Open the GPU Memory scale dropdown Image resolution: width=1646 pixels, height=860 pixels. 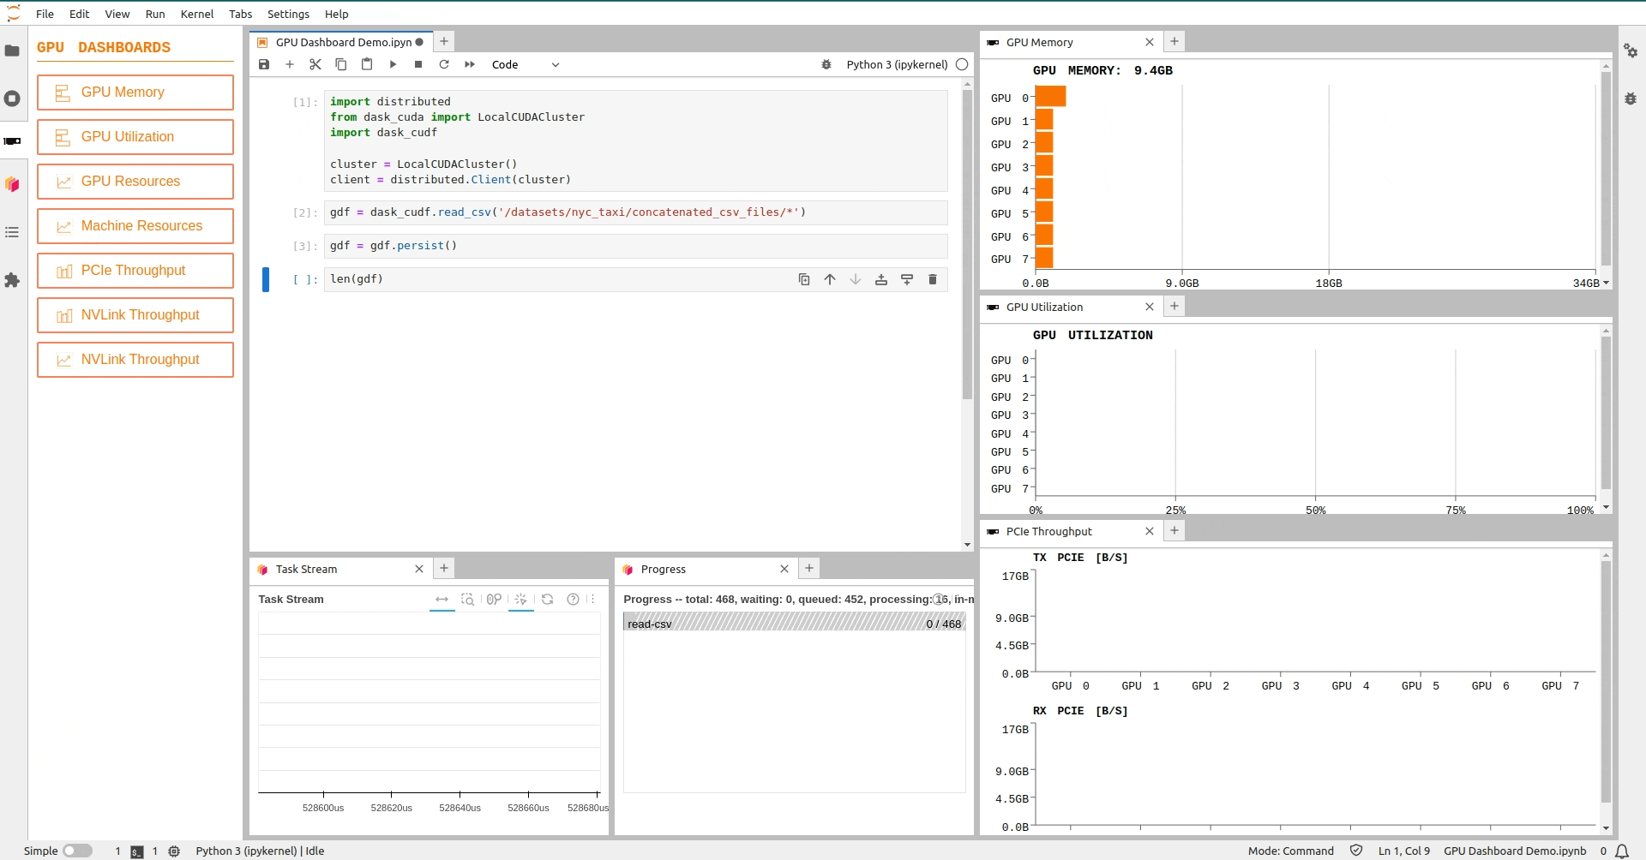[1607, 283]
